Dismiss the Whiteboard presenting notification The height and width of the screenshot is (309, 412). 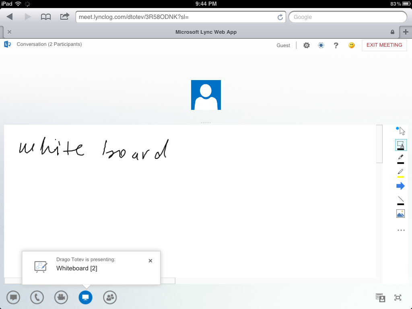click(x=150, y=260)
